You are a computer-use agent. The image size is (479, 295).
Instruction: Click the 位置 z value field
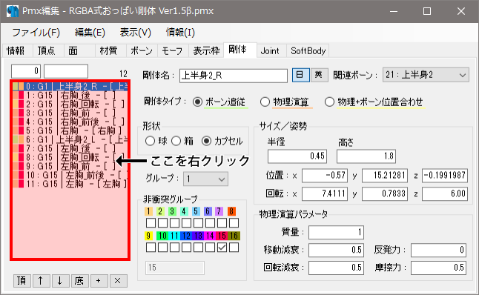445,176
